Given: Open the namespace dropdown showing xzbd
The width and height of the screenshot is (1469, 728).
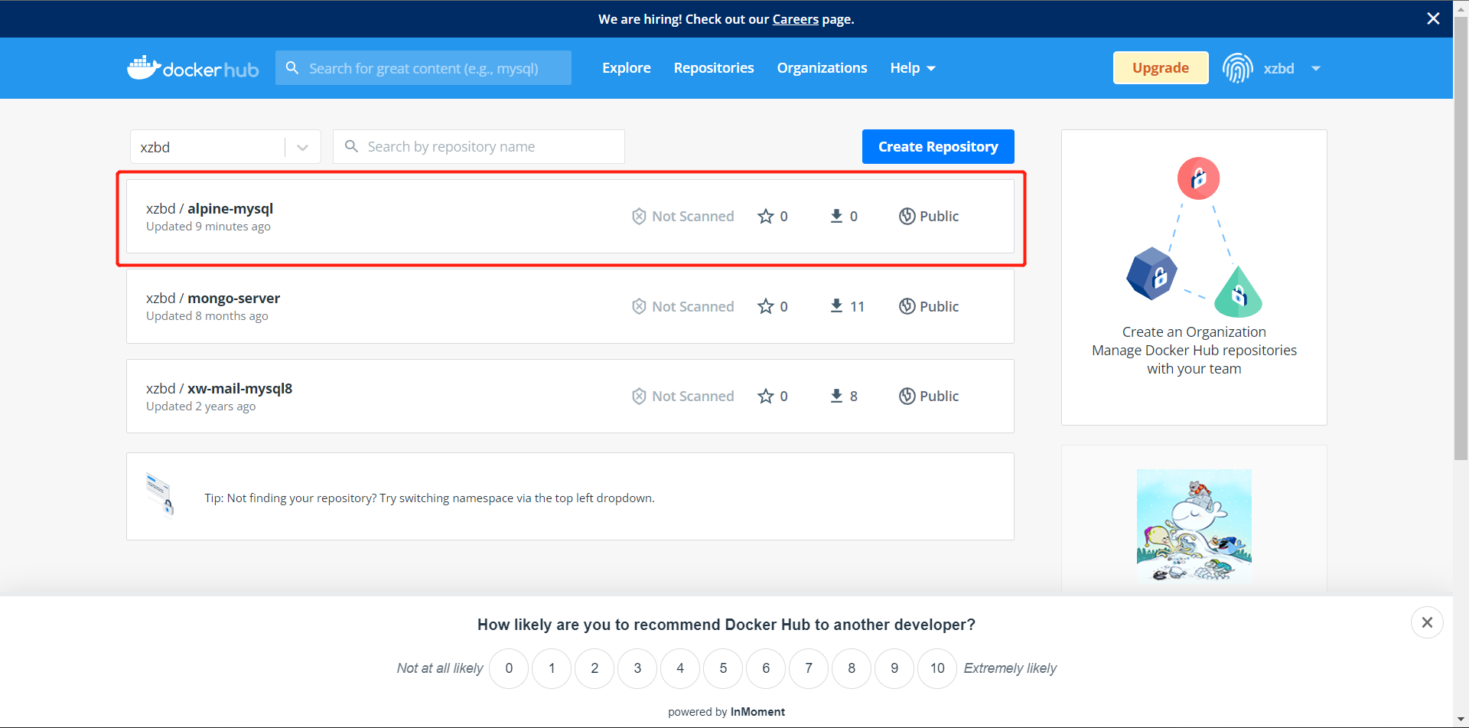Looking at the screenshot, I should pos(302,146).
